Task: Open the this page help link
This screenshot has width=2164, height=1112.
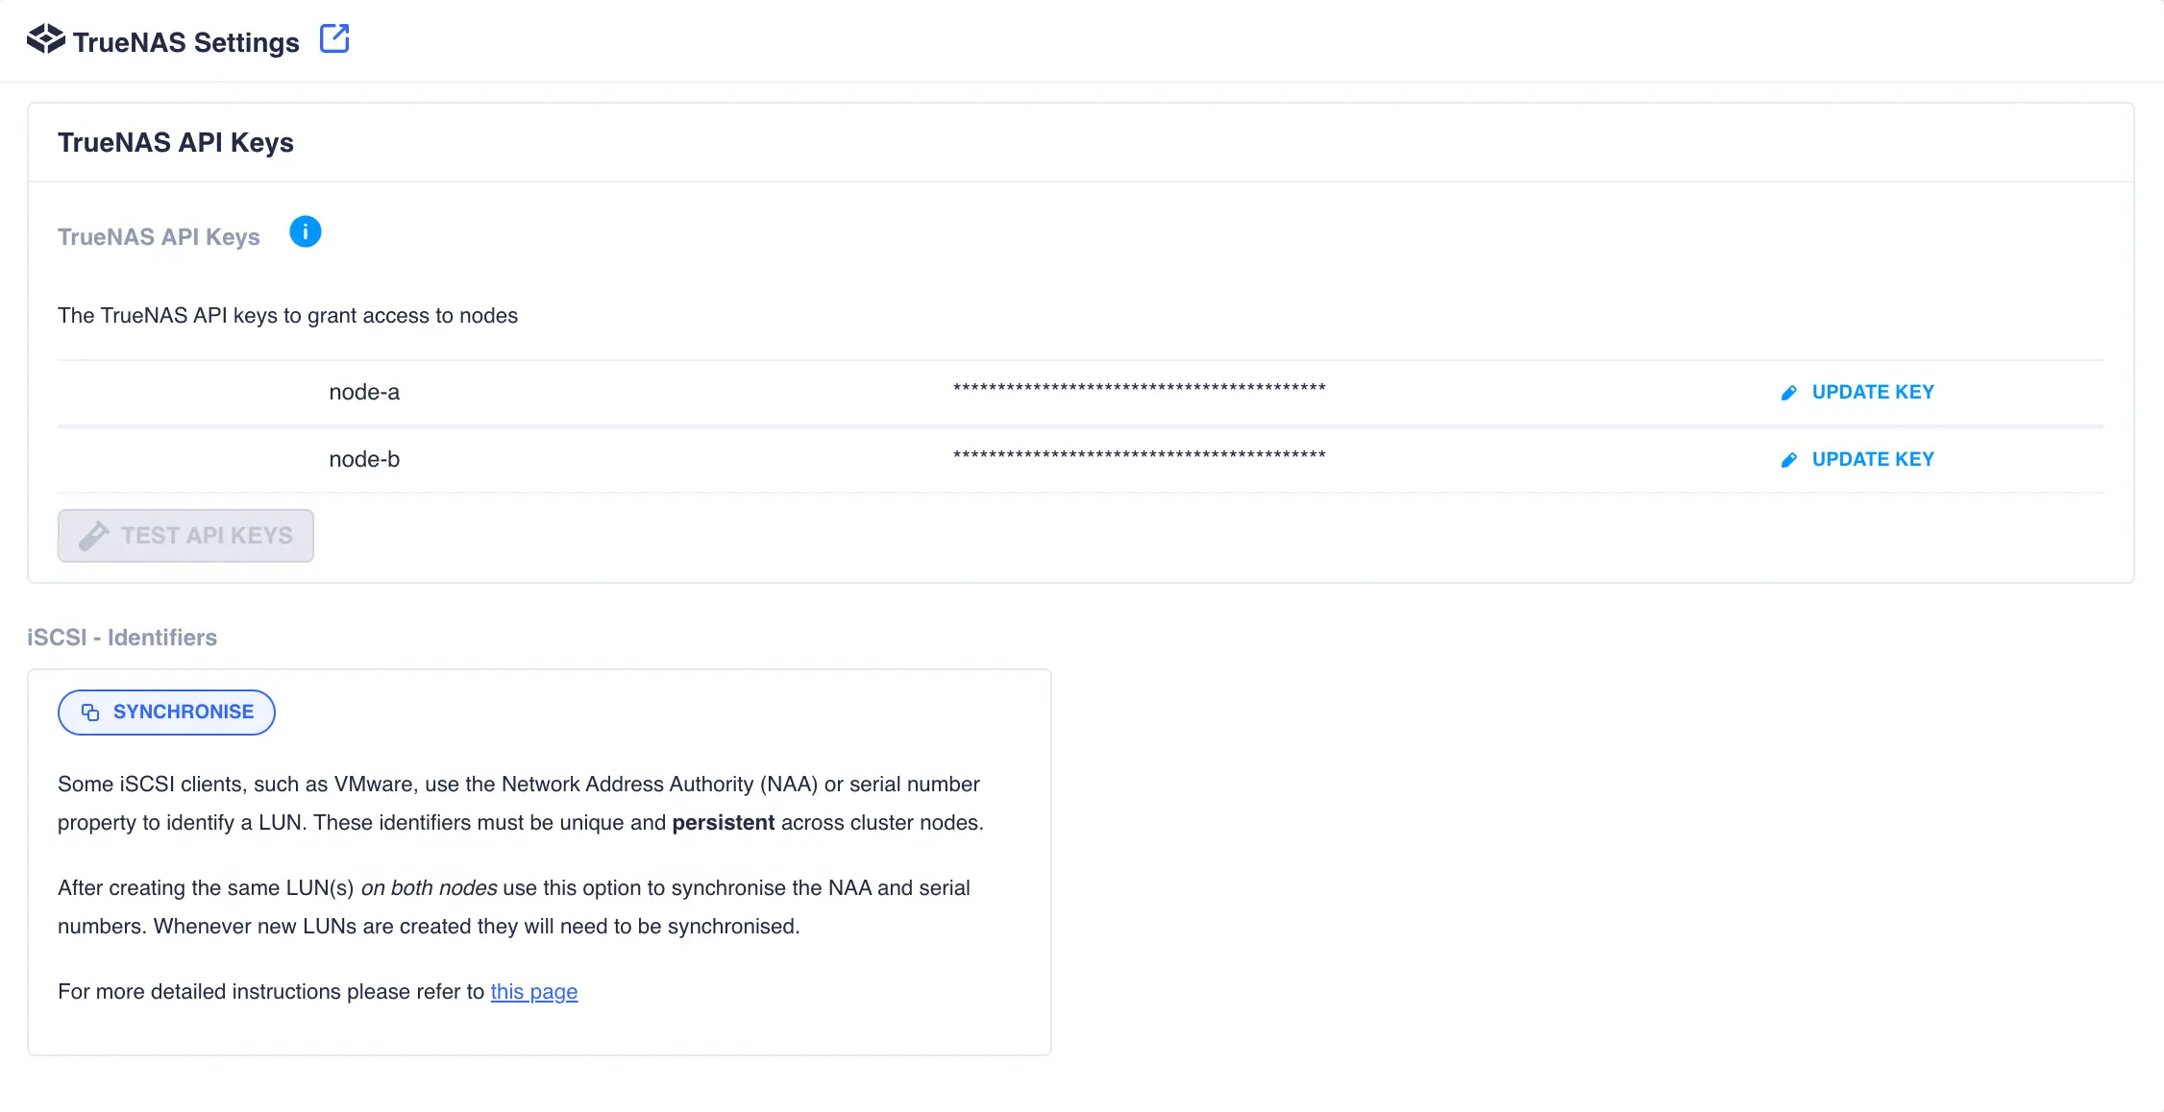Action: pyautogui.click(x=533, y=991)
